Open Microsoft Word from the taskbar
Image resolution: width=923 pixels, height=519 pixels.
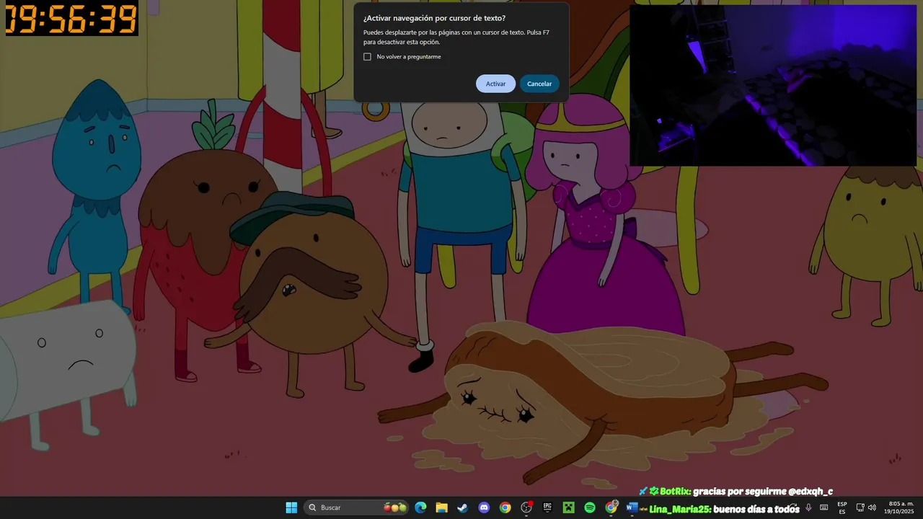632,507
